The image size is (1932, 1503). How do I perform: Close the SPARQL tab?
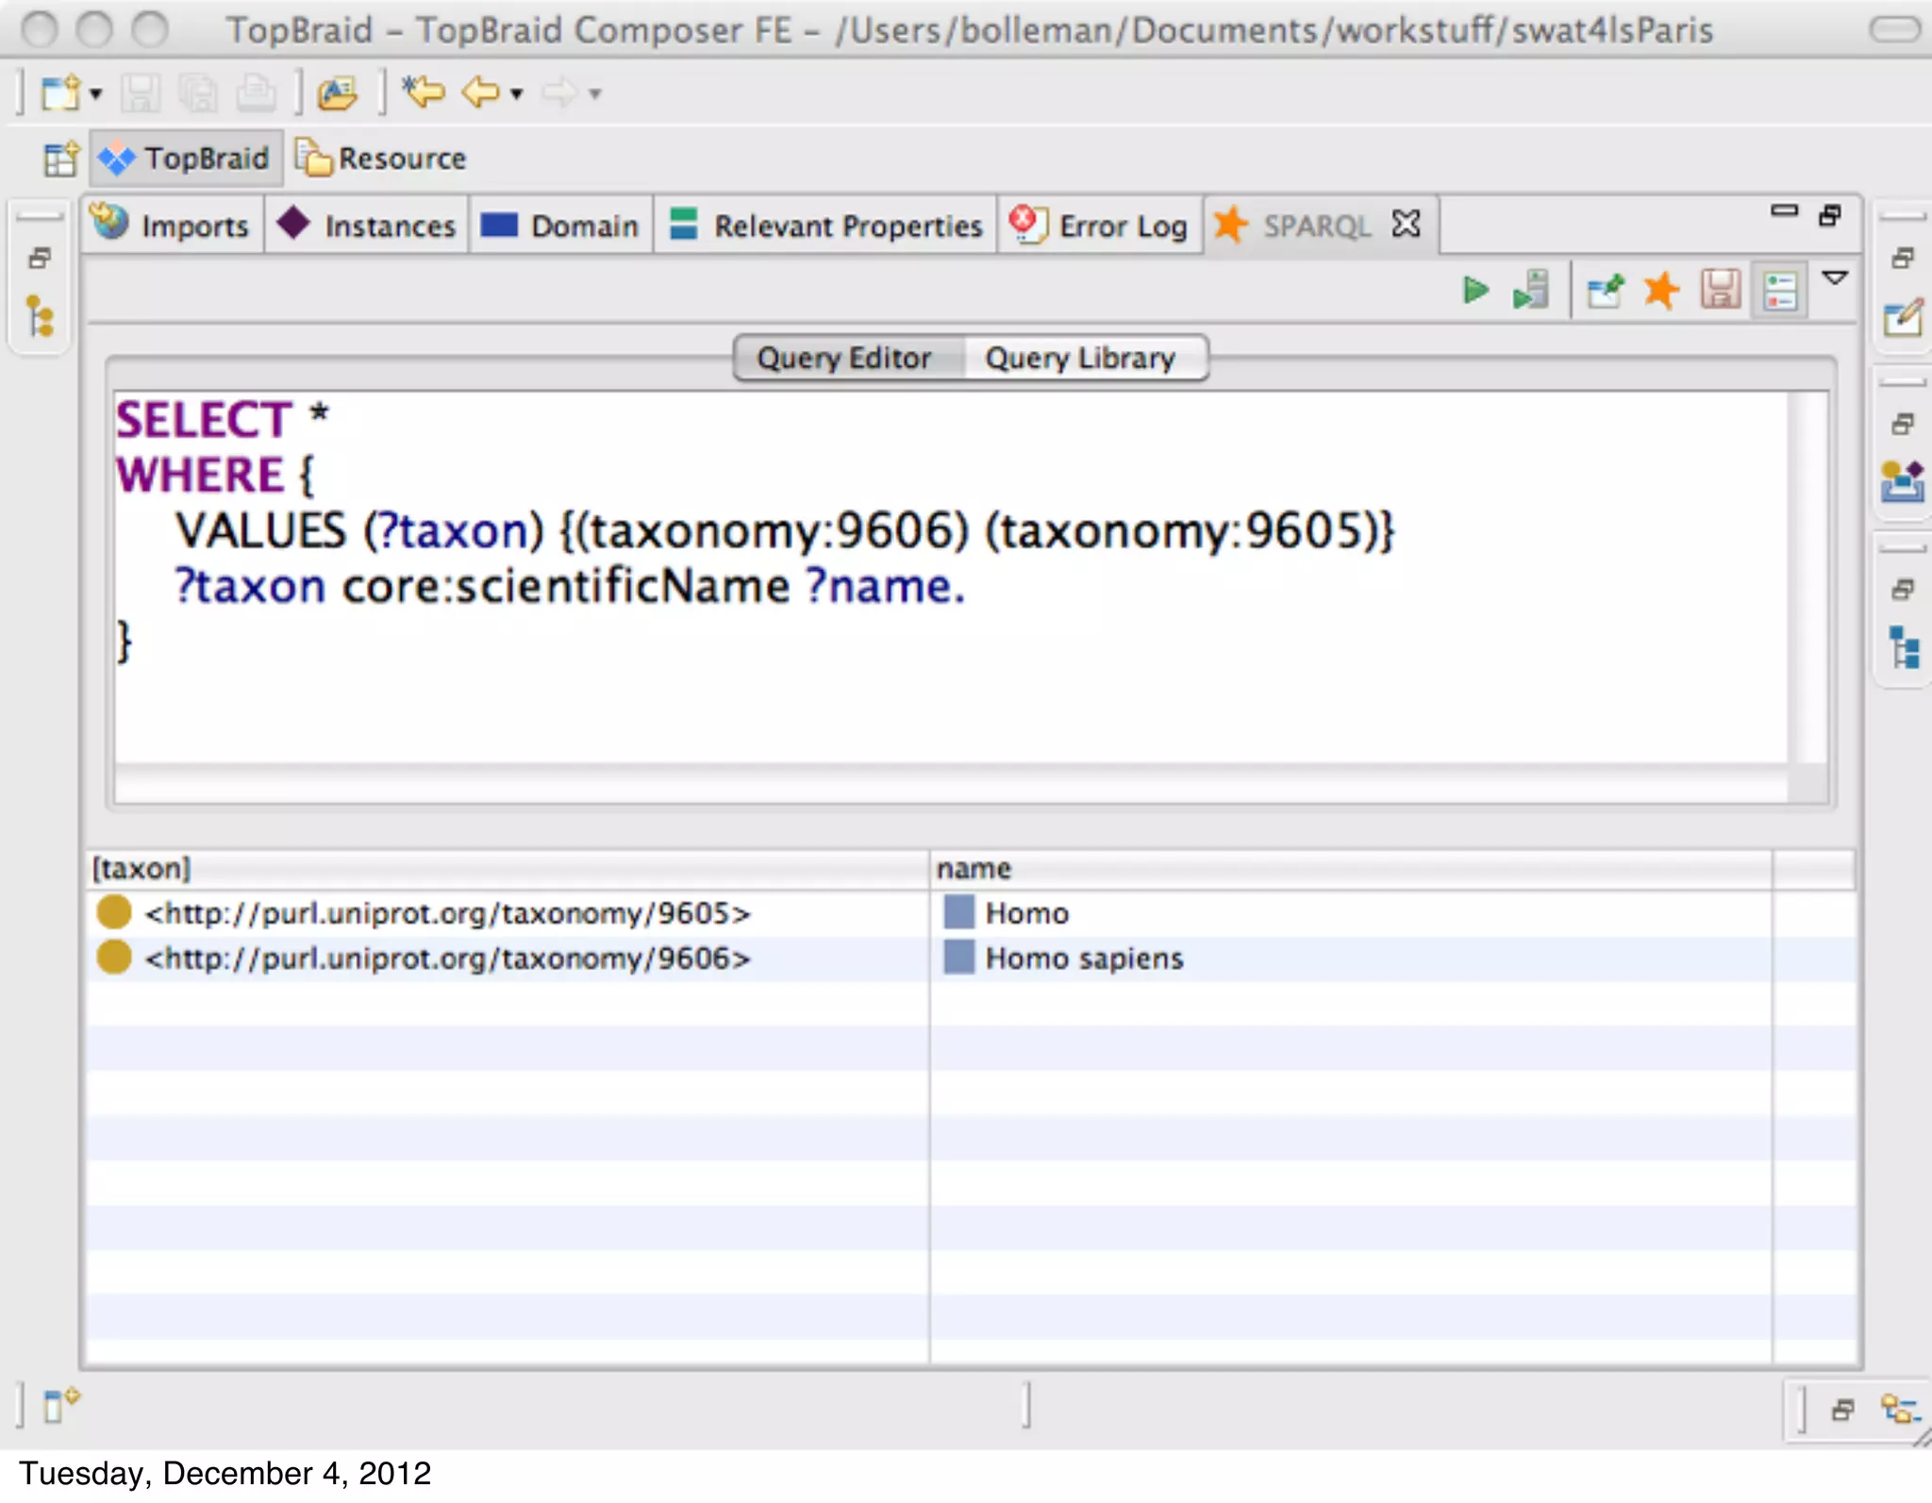click(1406, 225)
